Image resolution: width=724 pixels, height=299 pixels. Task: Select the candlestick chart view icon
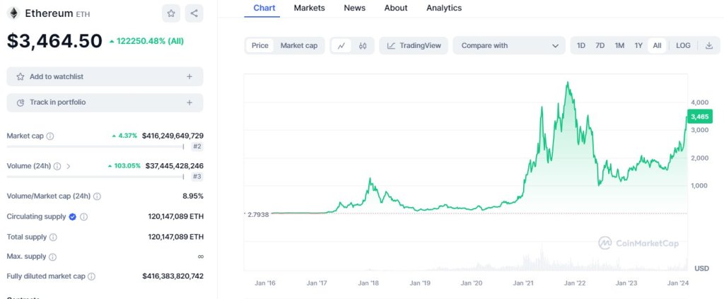click(x=362, y=45)
